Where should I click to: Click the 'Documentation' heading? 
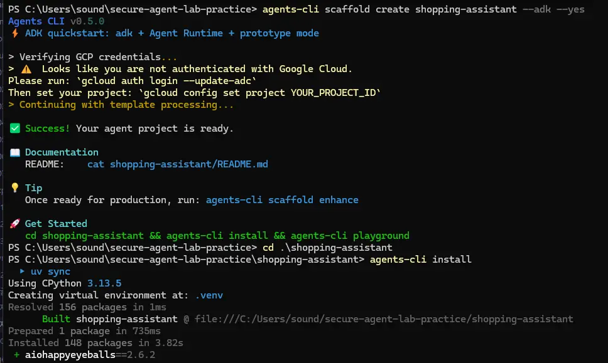62,152
